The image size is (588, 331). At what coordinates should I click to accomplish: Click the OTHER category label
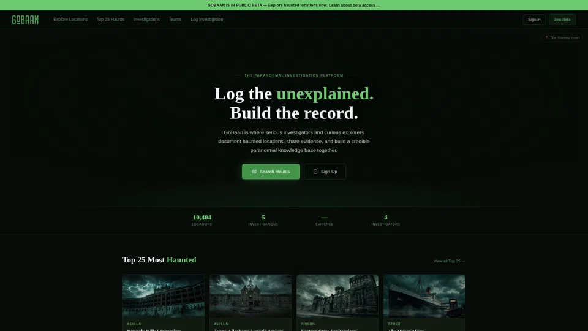[394, 324]
